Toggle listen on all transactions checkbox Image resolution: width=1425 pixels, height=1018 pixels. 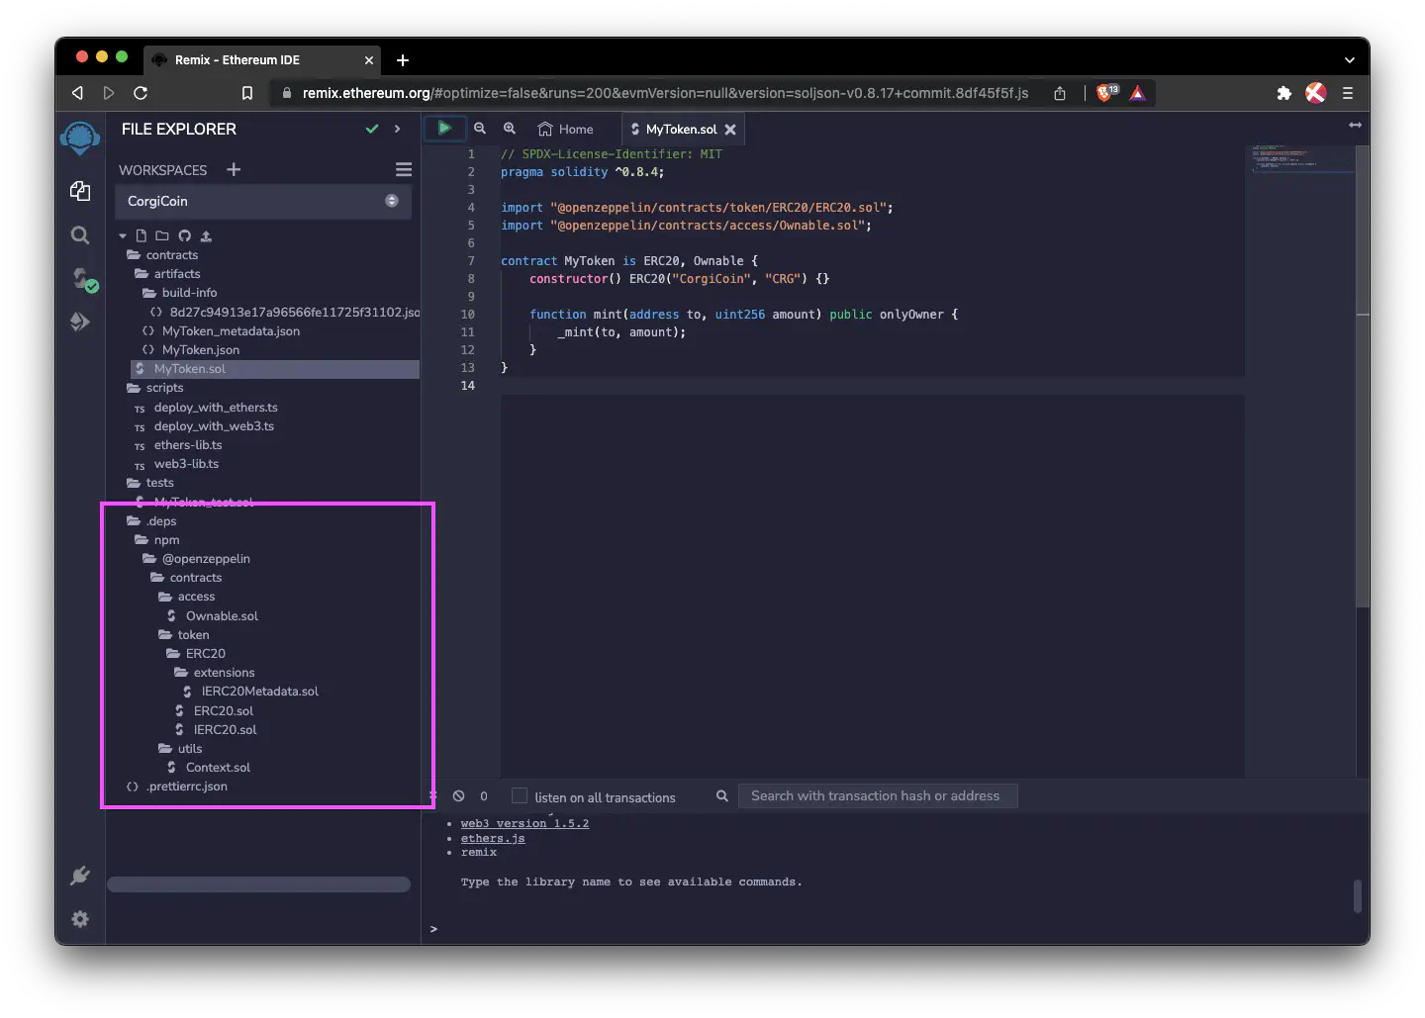(519, 795)
